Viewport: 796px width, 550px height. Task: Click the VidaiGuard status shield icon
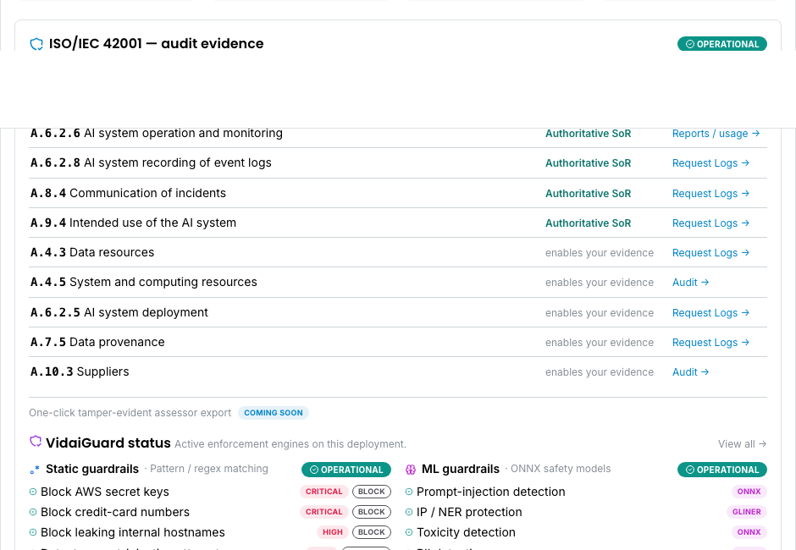pyautogui.click(x=36, y=442)
